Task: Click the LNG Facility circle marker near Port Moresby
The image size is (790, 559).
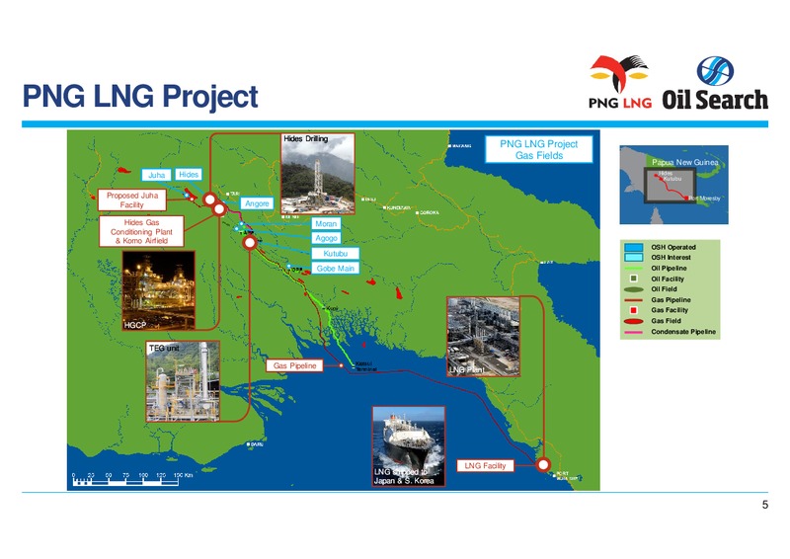Action: [543, 465]
